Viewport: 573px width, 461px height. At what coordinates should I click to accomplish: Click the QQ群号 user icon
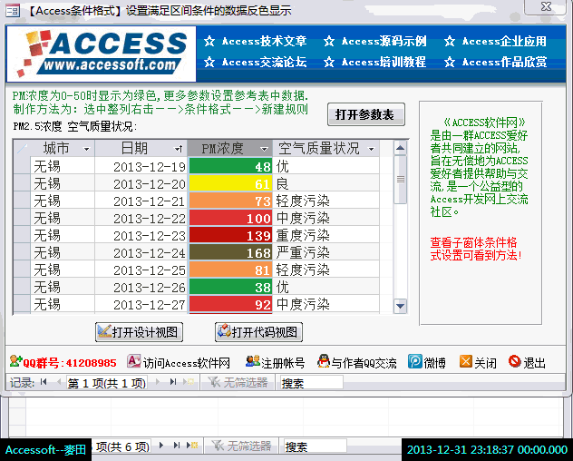click(15, 361)
